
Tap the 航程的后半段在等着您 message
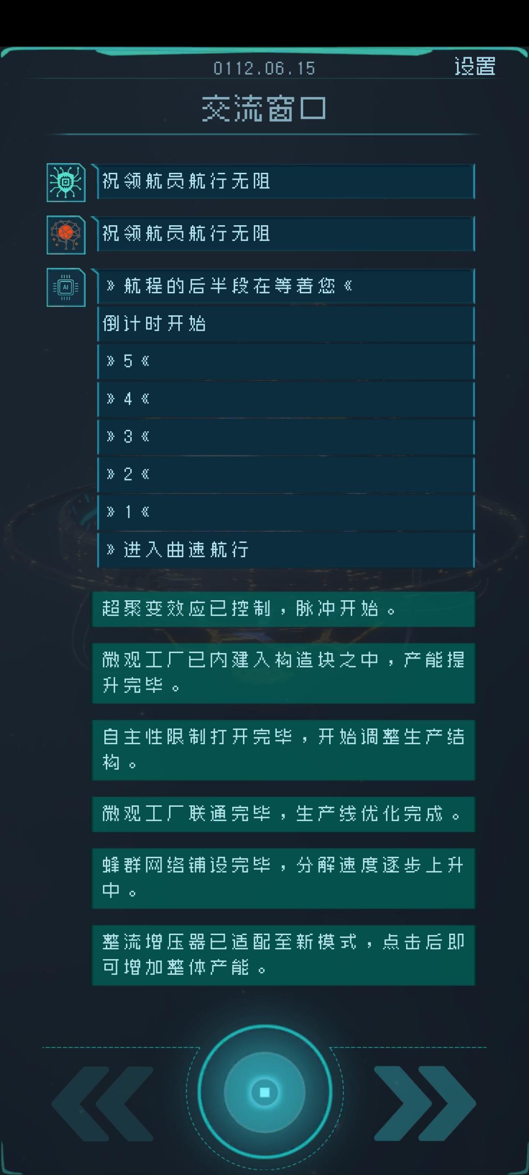[x=286, y=286]
